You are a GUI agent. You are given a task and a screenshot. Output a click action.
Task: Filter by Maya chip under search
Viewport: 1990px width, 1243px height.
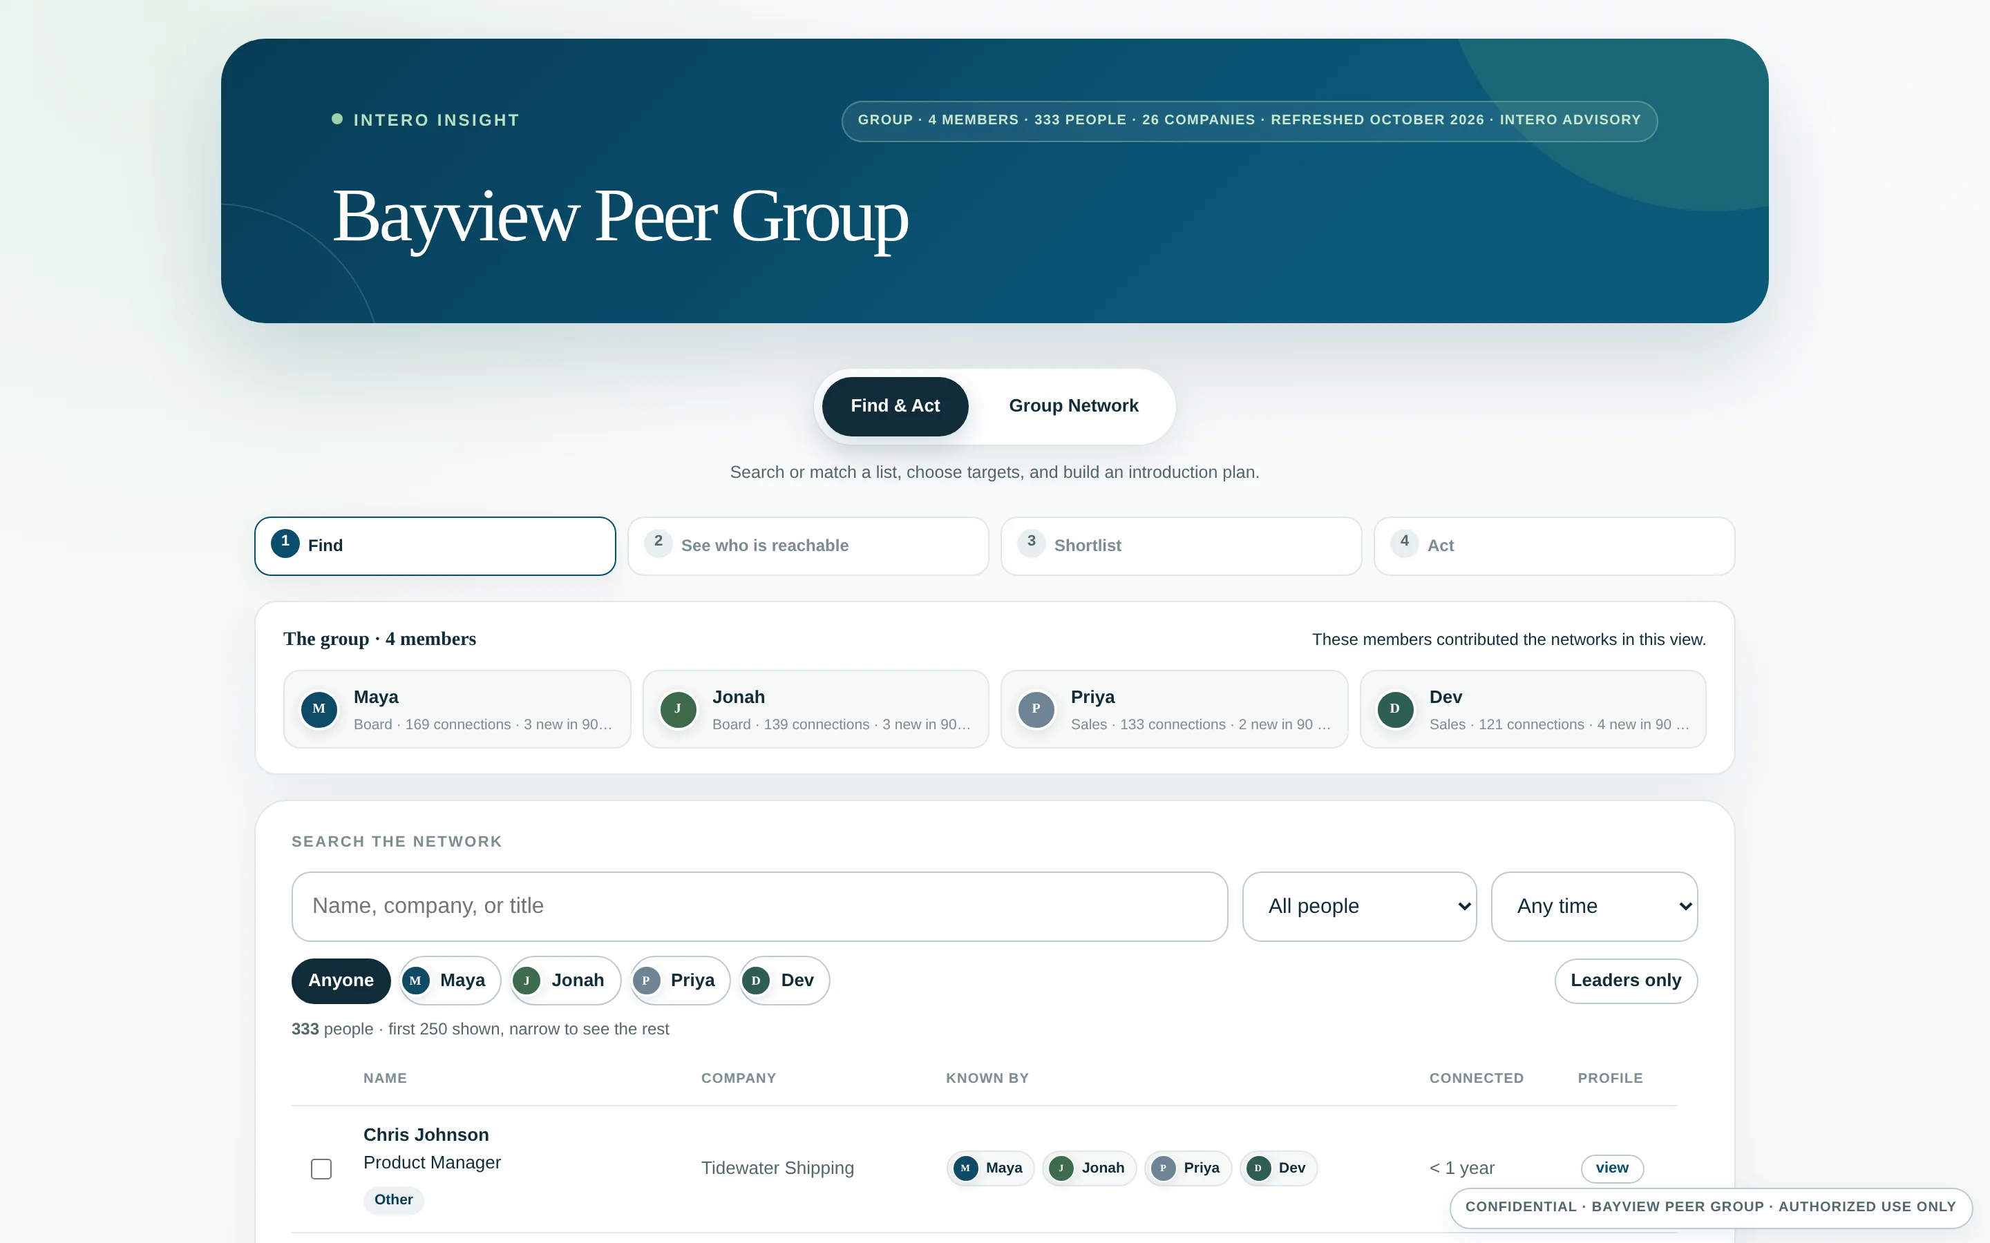point(450,980)
